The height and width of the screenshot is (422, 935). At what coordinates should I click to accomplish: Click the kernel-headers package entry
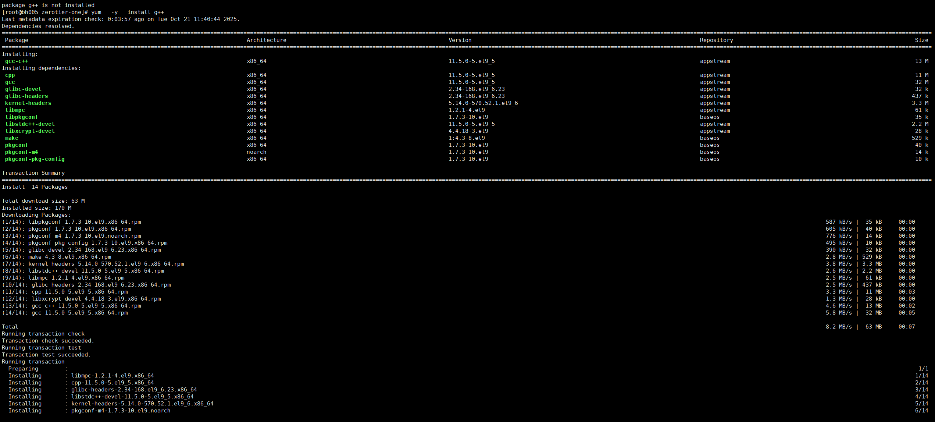point(28,103)
